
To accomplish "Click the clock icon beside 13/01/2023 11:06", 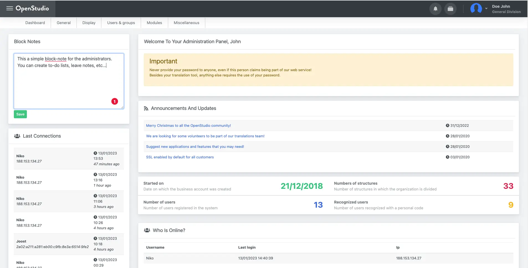I will click(95, 196).
